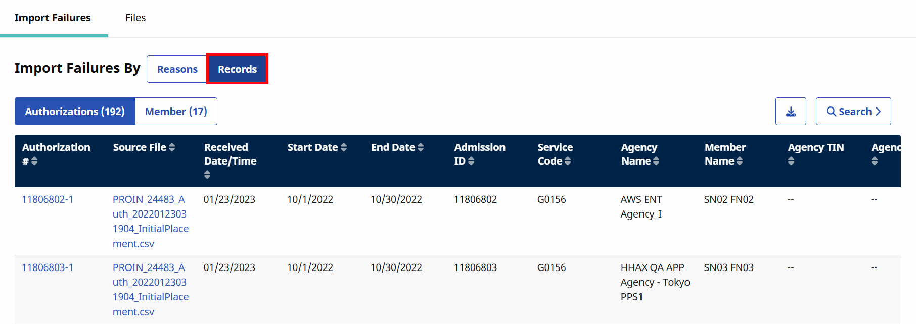916x324 pixels.
Task: Open authorization 11806803-1 link
Action: 48,267
